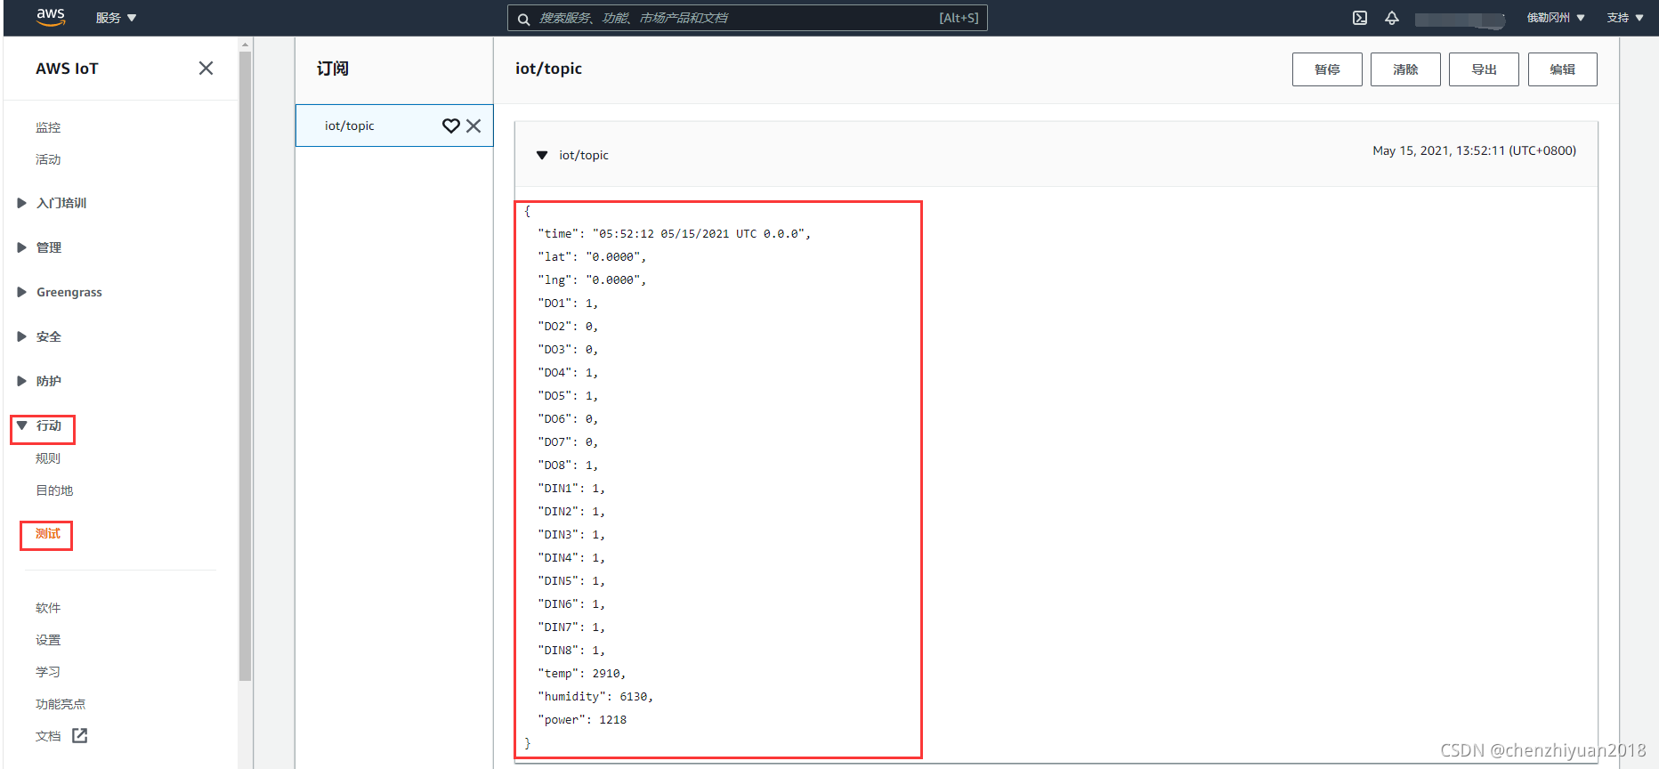1659x769 pixels.
Task: Select the iot/topic subscription tab
Action: [394, 125]
